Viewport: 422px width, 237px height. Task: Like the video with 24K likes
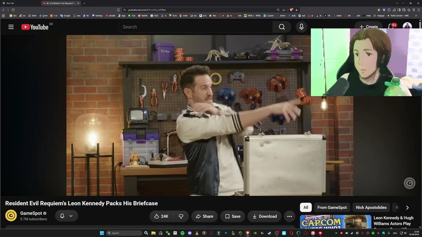[161, 216]
